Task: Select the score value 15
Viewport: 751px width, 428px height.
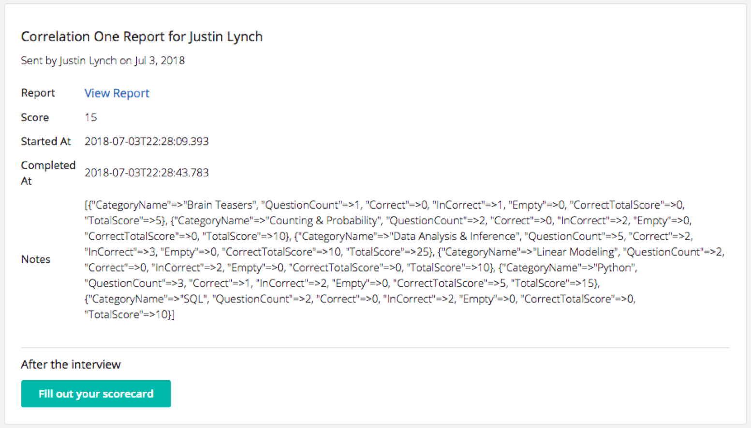Action: 90,117
